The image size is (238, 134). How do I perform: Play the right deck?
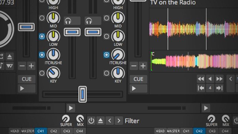(138, 89)
